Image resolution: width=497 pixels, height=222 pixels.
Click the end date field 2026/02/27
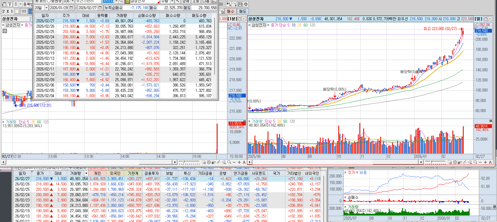[87, 8]
